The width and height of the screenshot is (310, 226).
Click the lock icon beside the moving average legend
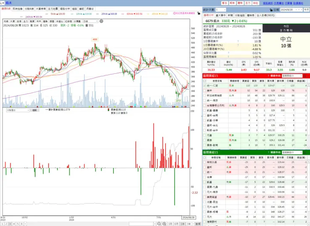click(x=199, y=13)
